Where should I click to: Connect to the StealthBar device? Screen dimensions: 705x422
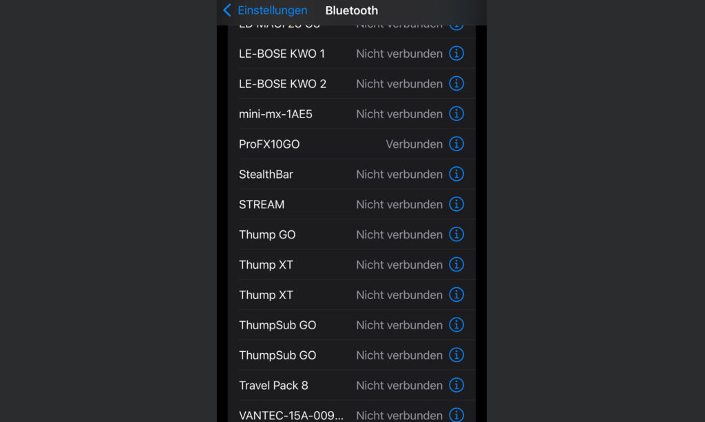266,175
